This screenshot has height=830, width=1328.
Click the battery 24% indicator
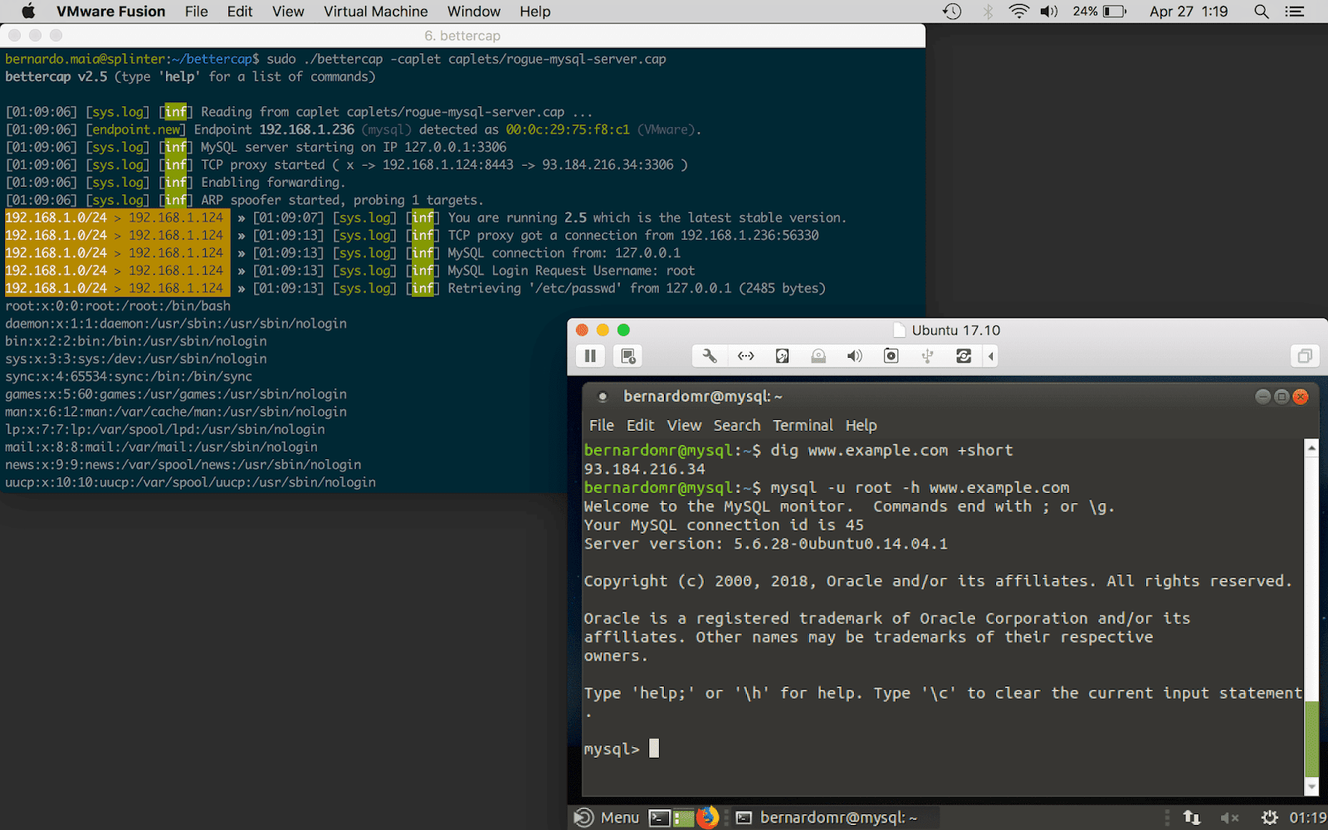[x=1100, y=12]
